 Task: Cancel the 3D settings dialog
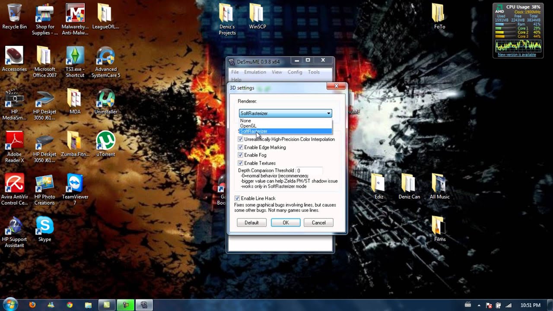click(x=318, y=222)
